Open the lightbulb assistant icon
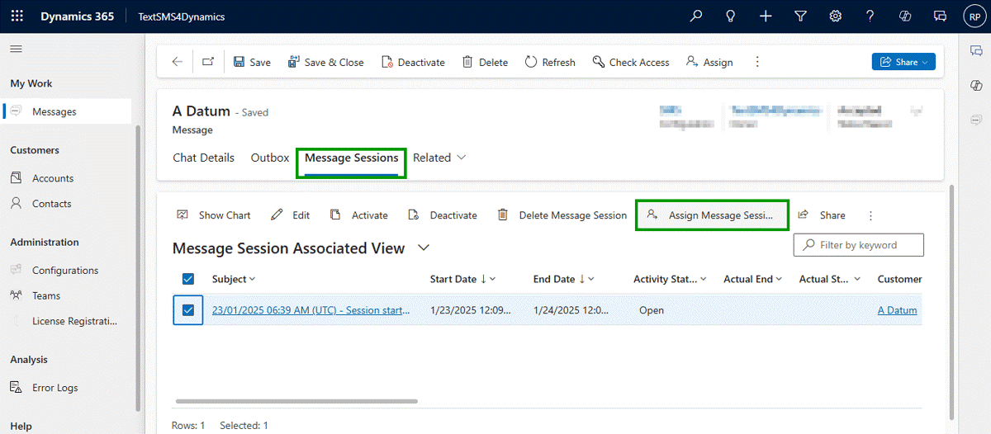 tap(731, 17)
